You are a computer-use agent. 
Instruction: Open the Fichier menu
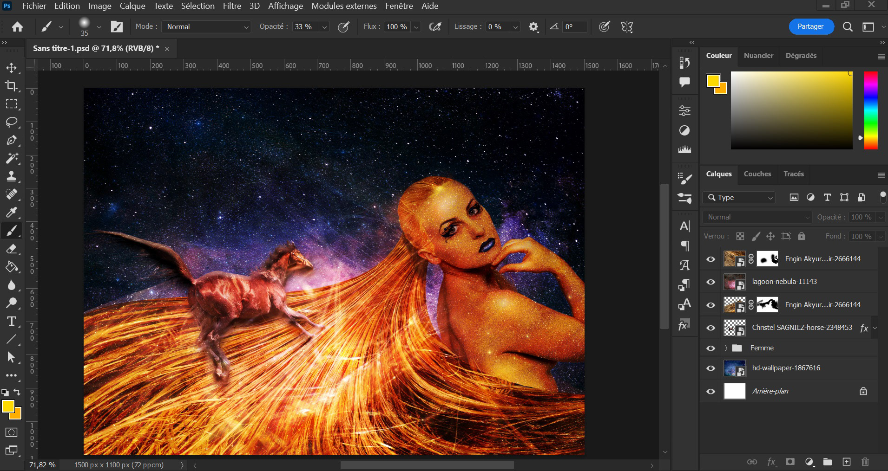[x=34, y=6]
